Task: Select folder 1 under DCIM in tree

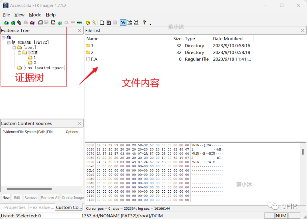Action: tap(35, 58)
